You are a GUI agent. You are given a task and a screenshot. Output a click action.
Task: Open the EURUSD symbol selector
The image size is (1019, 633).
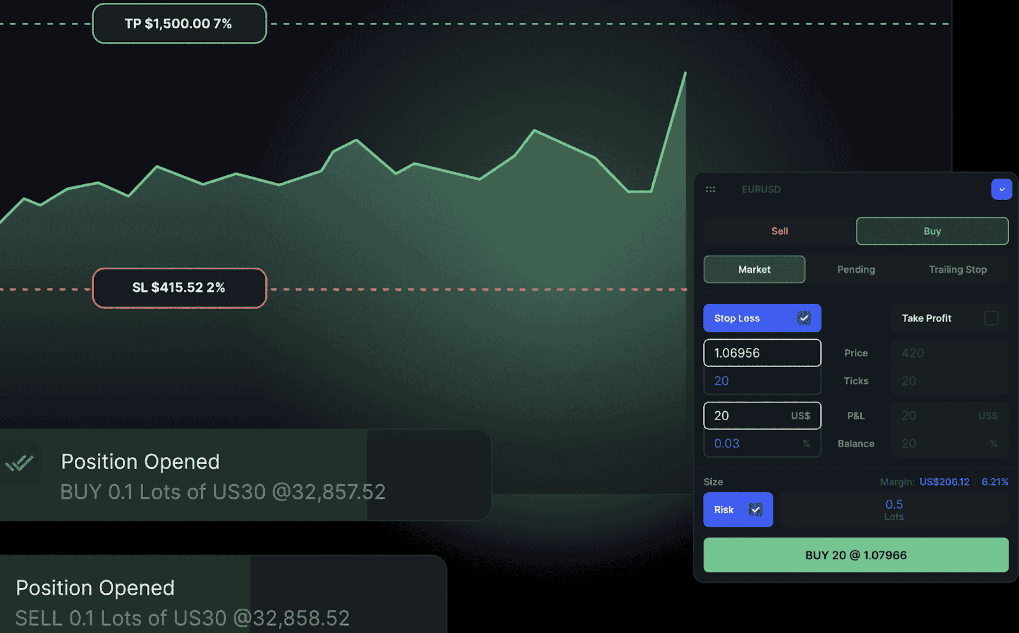(761, 189)
